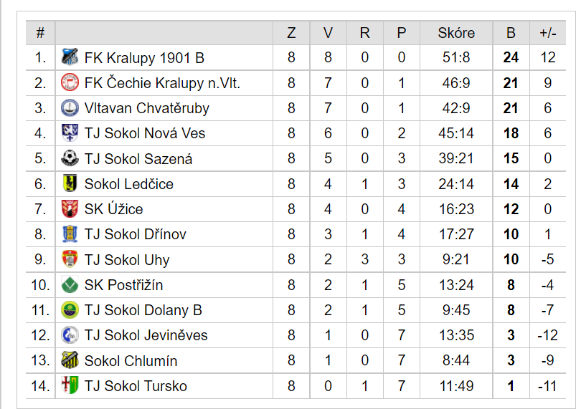586x409 pixels.
Task: Click the # rank column header
Action: pyautogui.click(x=40, y=33)
